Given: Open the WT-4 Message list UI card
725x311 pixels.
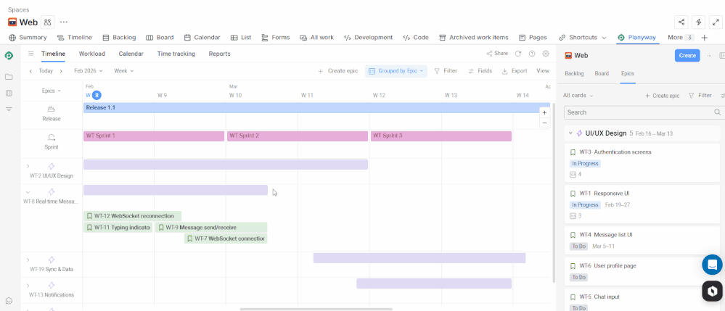Looking at the screenshot, I should coord(643,240).
